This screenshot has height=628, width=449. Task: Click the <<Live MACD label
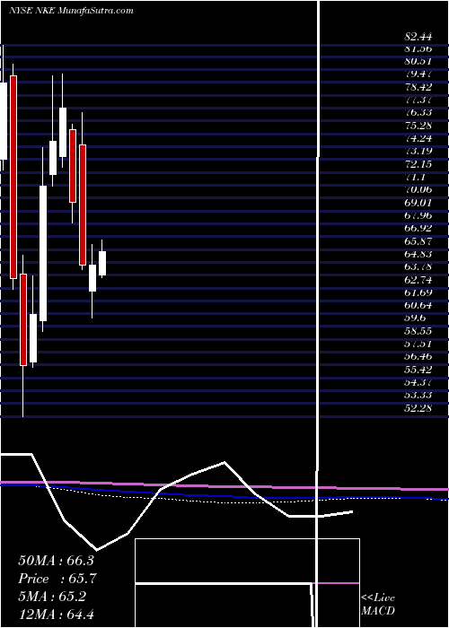[x=378, y=604]
